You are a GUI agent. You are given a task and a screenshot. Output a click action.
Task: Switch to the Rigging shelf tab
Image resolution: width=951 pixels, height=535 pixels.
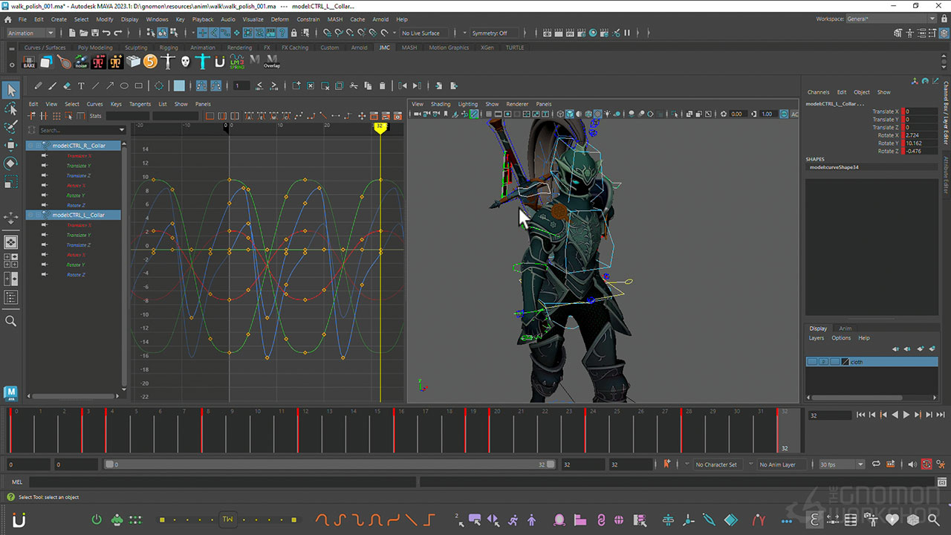click(169, 48)
